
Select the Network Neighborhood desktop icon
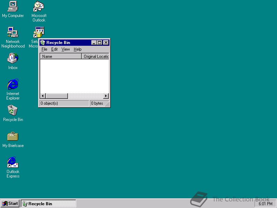point(13,37)
